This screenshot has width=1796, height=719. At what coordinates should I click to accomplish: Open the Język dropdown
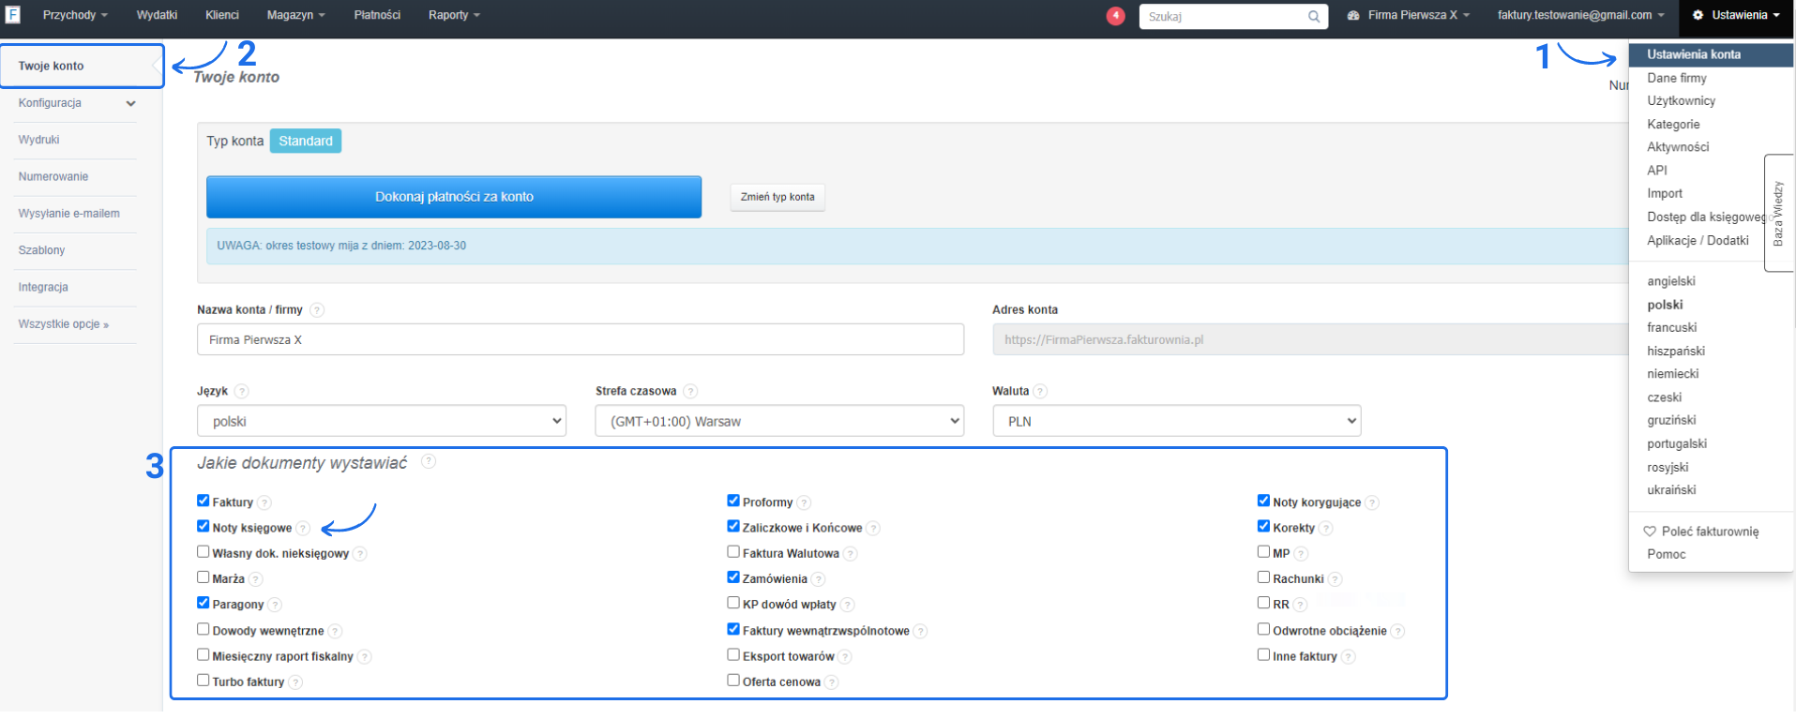pos(381,421)
